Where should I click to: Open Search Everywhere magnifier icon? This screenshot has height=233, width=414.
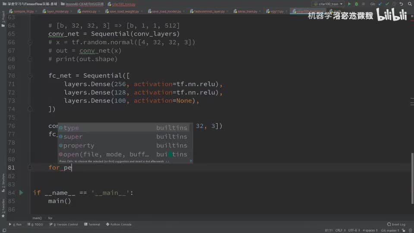[410, 4]
